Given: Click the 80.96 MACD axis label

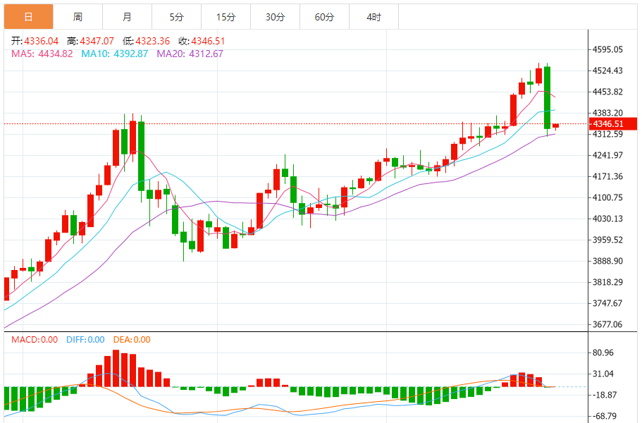Looking at the screenshot, I should [x=603, y=352].
